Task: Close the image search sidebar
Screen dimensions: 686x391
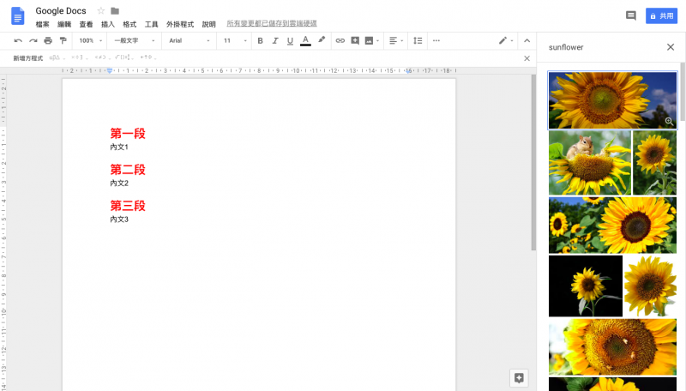Action: coord(671,47)
